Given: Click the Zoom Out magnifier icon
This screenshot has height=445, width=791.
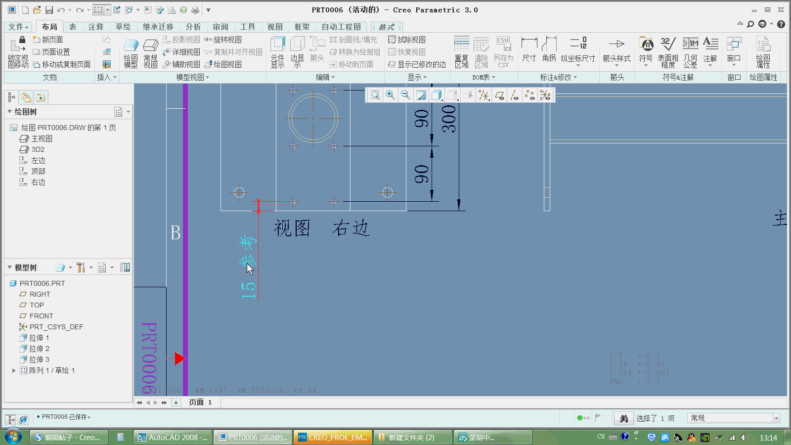Looking at the screenshot, I should click(x=406, y=95).
